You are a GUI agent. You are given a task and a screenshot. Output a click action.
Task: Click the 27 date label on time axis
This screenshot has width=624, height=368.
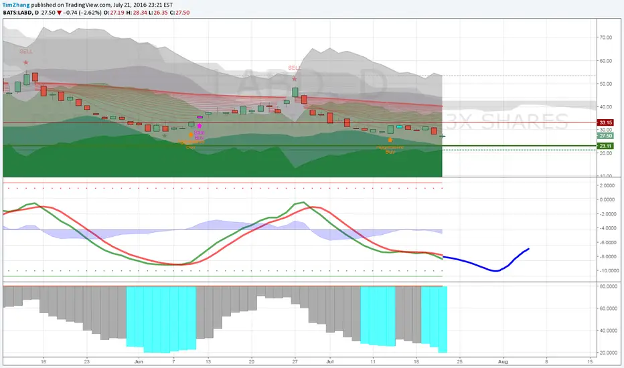tap(295, 361)
